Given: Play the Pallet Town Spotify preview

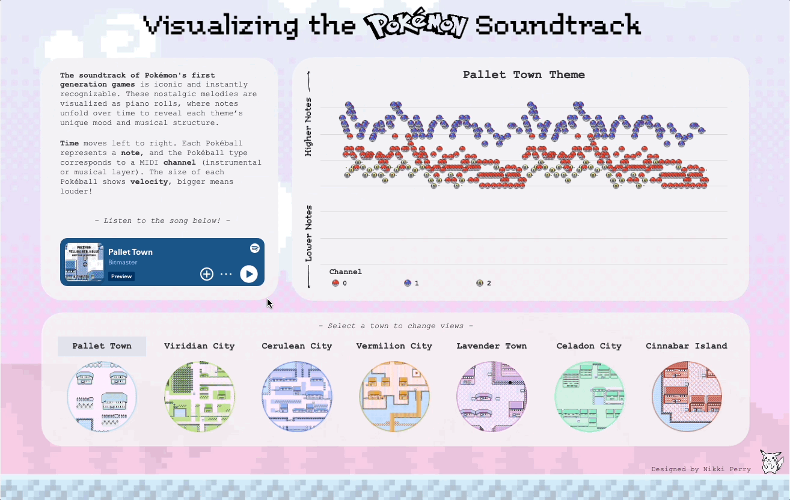Looking at the screenshot, I should click(249, 274).
